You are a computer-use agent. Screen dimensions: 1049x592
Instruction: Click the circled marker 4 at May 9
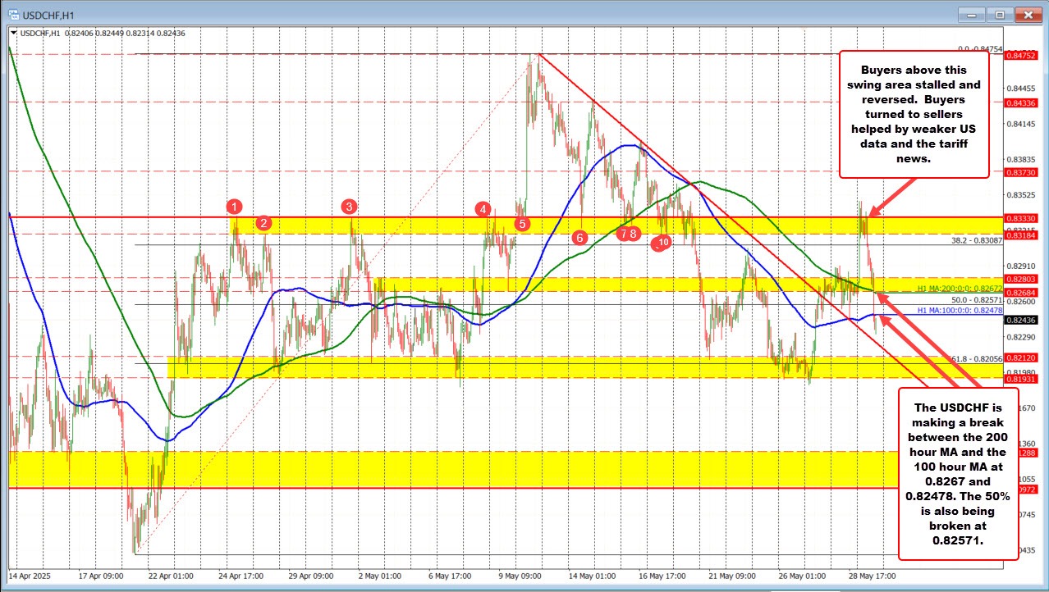(x=483, y=209)
